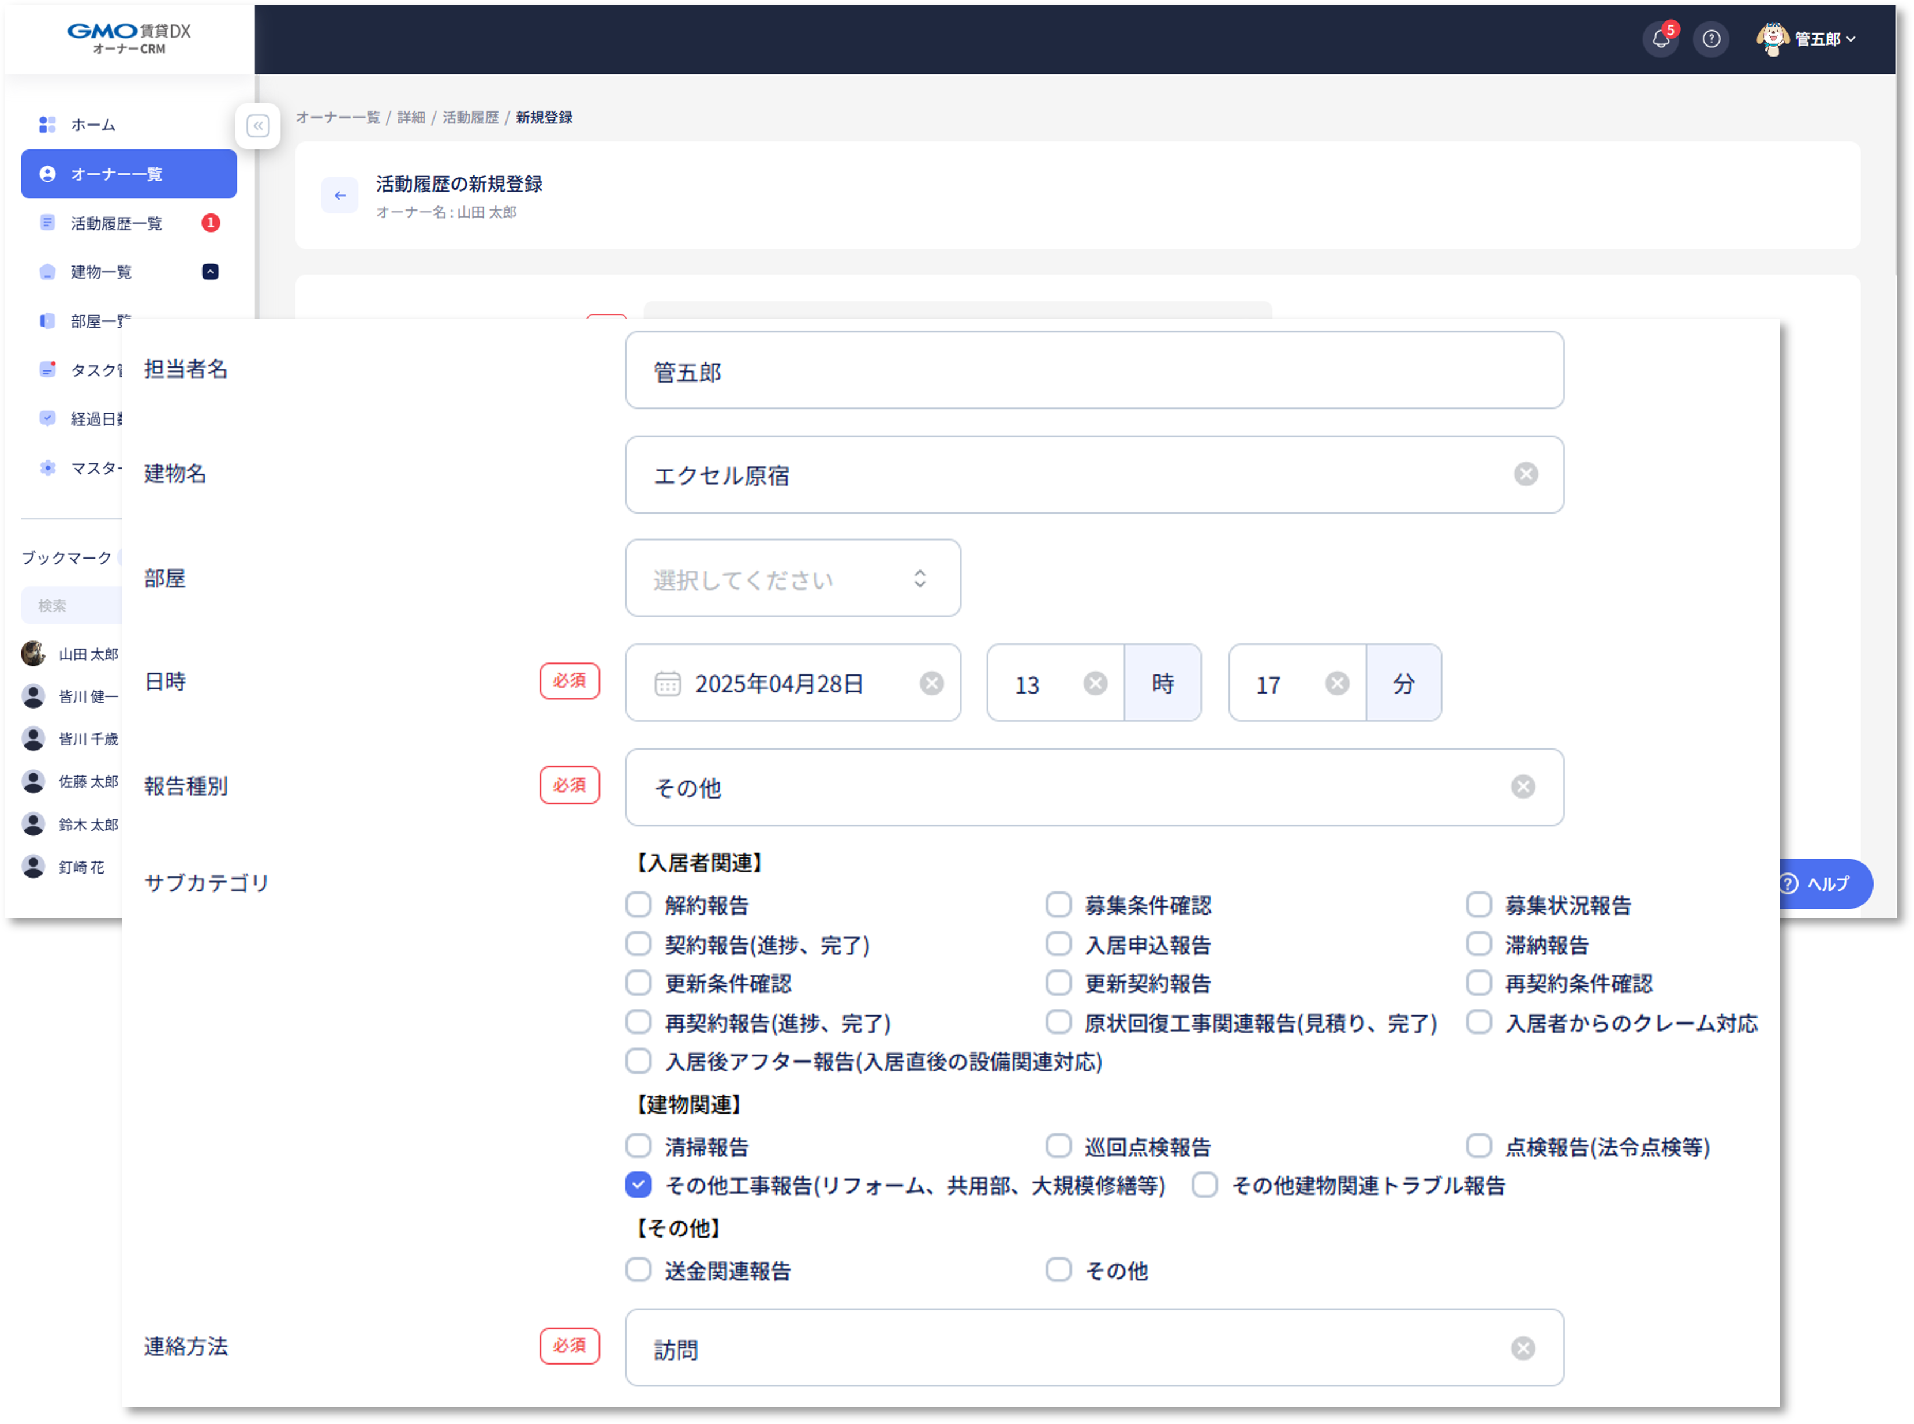Clear the date field with its X icon

(x=932, y=684)
